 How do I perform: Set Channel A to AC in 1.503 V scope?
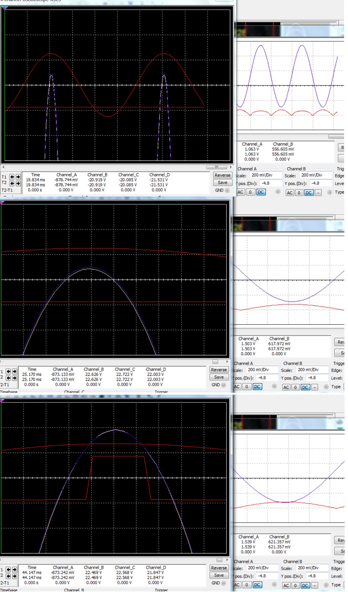tap(237, 387)
